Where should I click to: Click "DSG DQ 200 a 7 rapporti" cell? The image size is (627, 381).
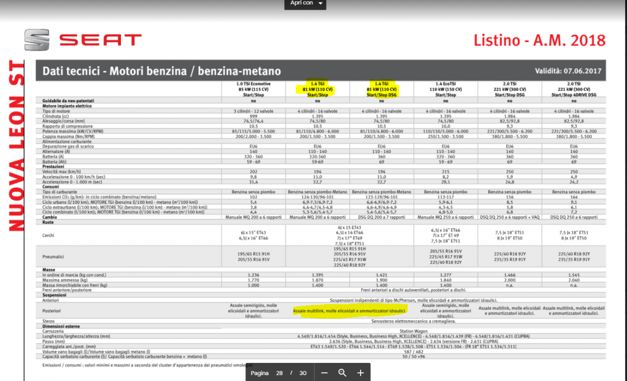382,217
